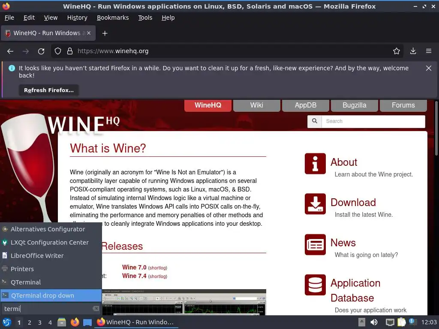Image resolution: width=439 pixels, height=329 pixels.
Task: Reload the WineHQ page
Action: click(41, 51)
